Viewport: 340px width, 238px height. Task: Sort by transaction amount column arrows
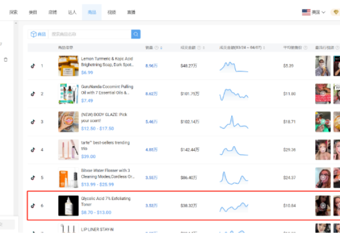[203, 48]
